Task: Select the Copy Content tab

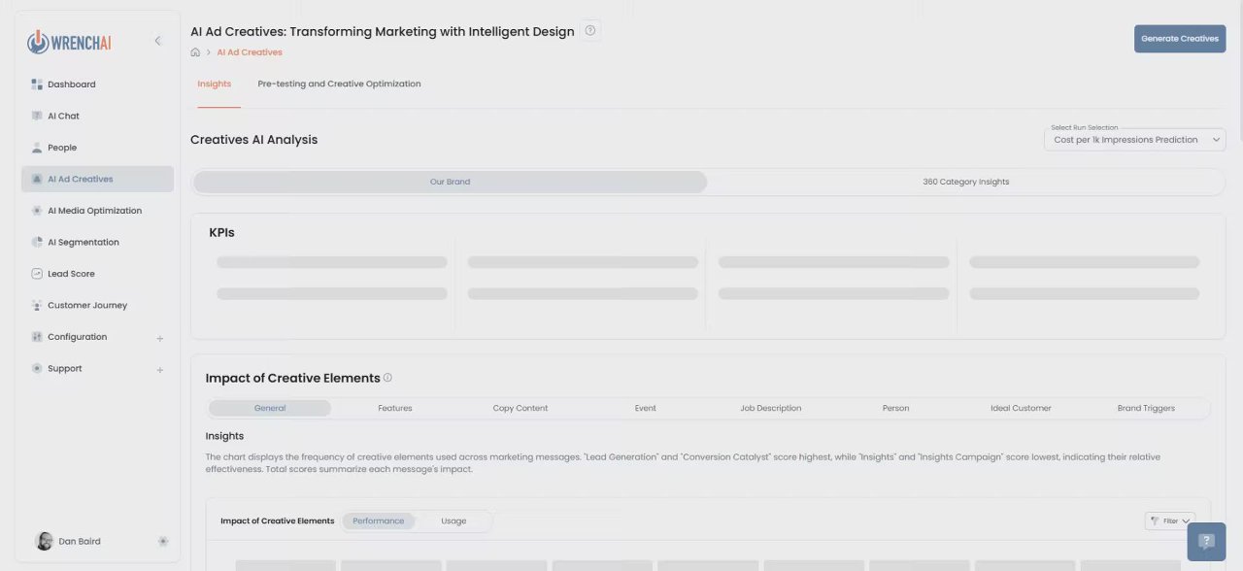Action: 521,408
